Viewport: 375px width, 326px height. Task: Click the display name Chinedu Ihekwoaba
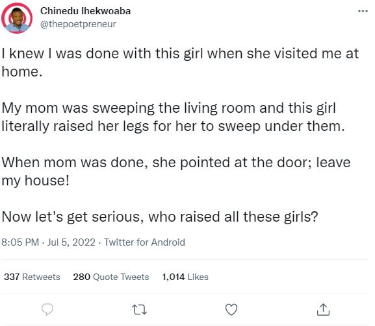[x=85, y=11]
